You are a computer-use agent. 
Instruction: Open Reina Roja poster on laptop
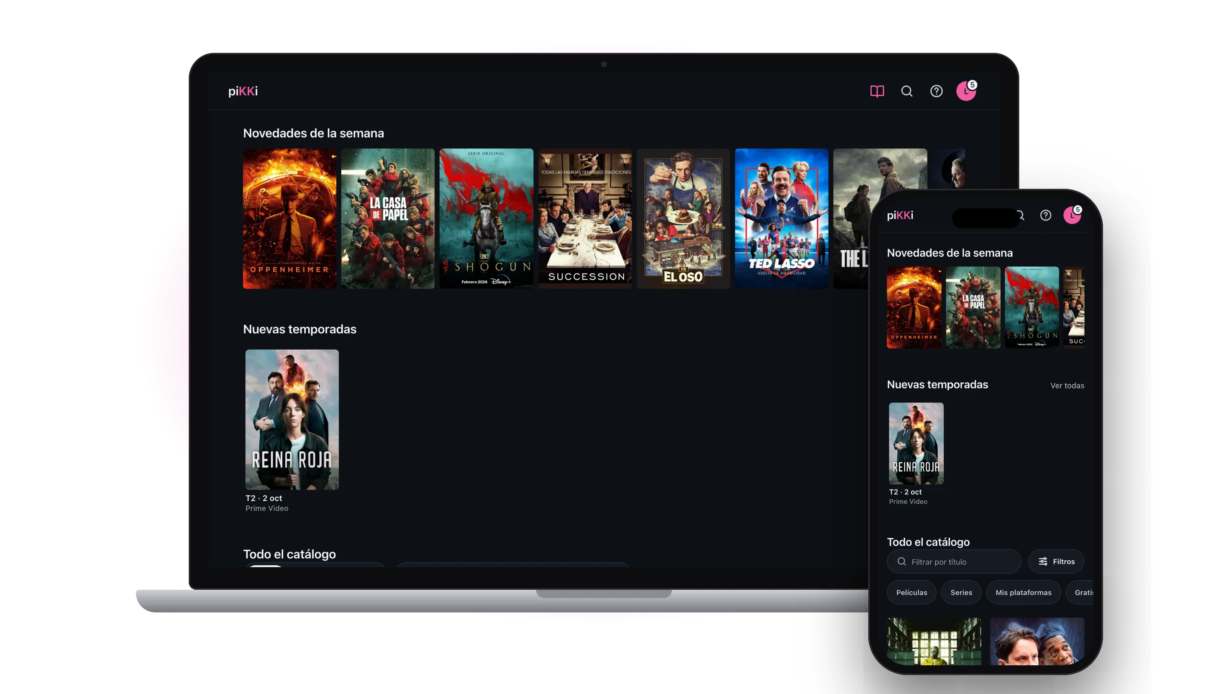[x=292, y=419]
